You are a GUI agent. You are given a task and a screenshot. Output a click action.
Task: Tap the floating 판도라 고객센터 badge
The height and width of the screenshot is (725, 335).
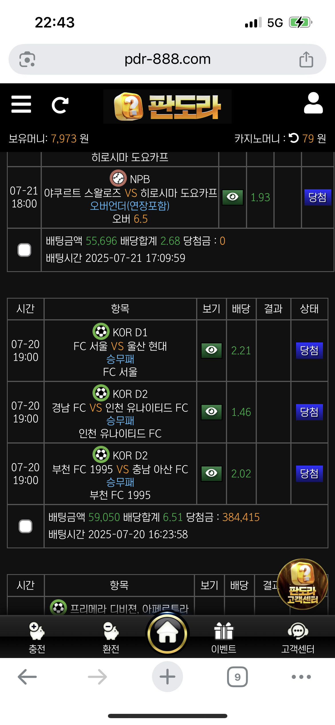[x=303, y=584]
